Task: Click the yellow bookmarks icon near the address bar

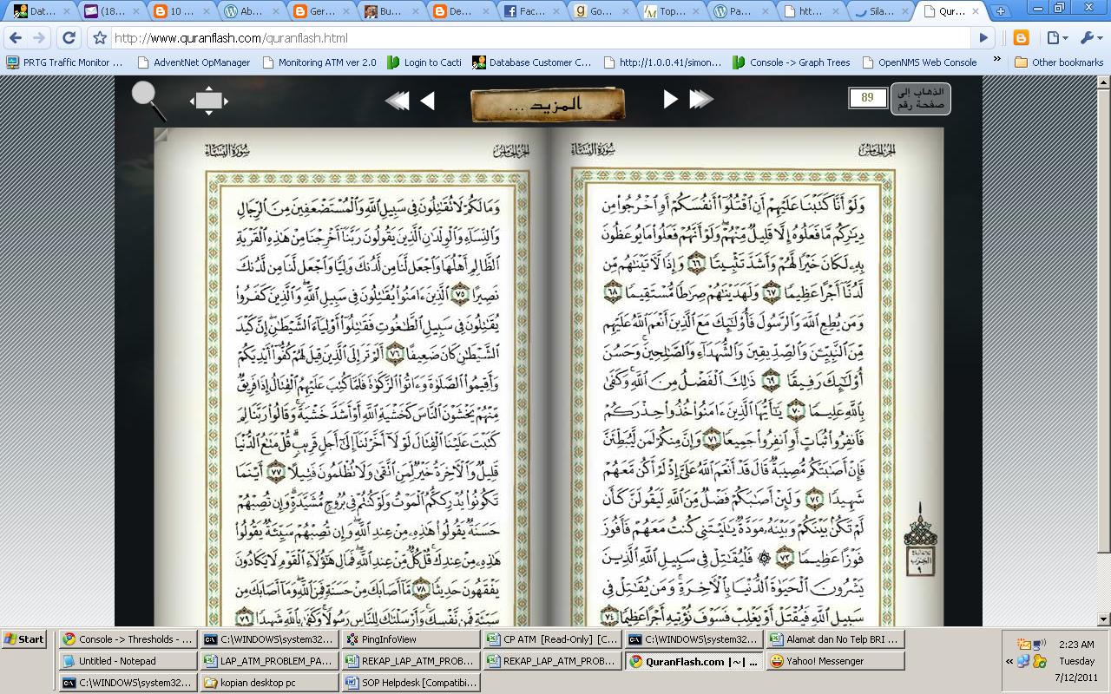Action: point(1020,38)
